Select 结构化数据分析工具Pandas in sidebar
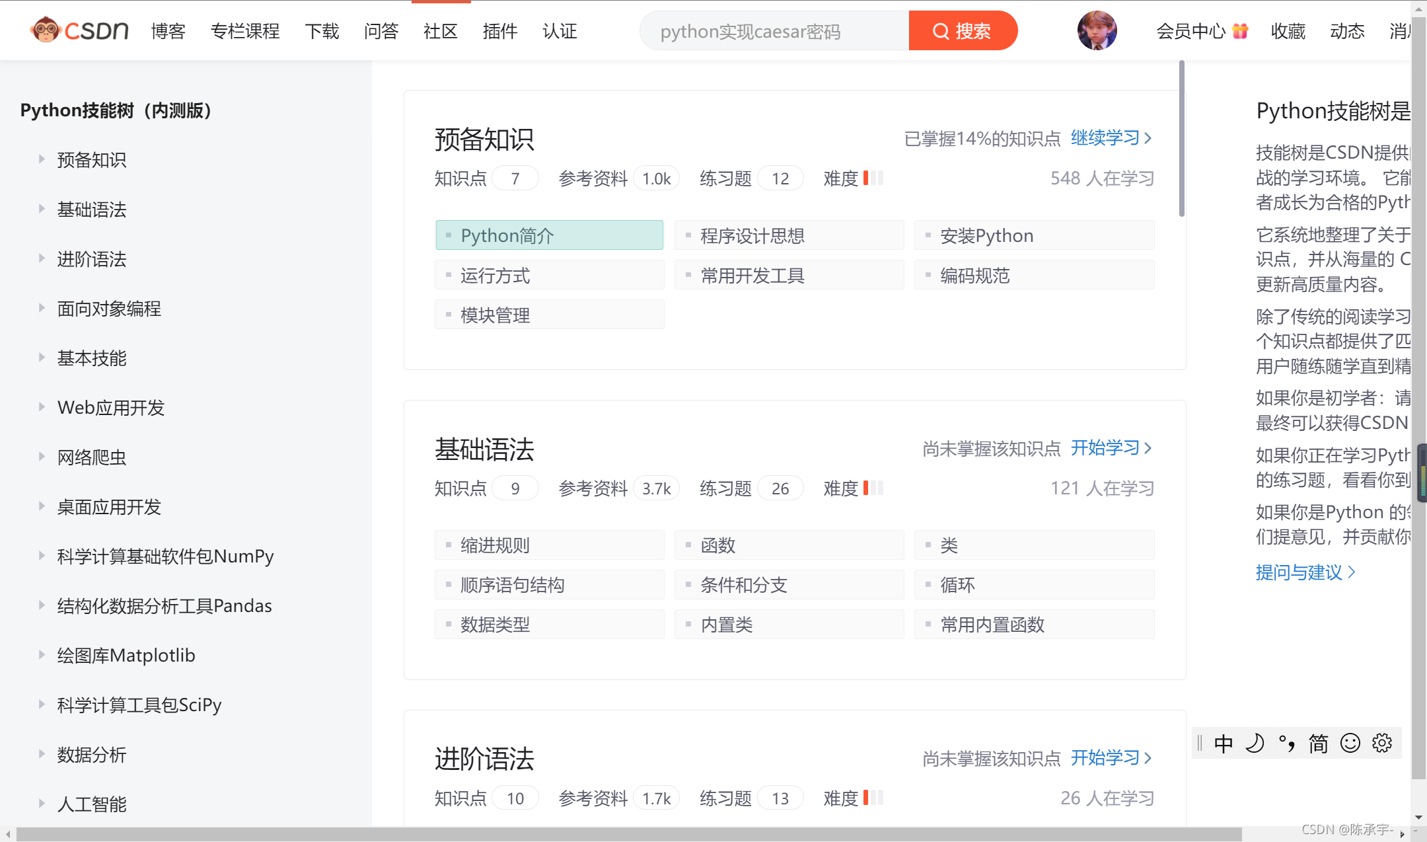1427x842 pixels. click(x=165, y=606)
